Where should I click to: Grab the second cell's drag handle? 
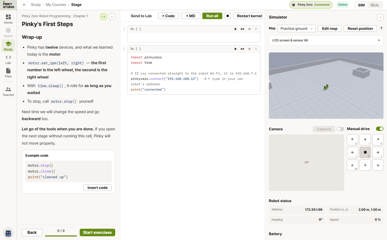pyautogui.click(x=124, y=49)
